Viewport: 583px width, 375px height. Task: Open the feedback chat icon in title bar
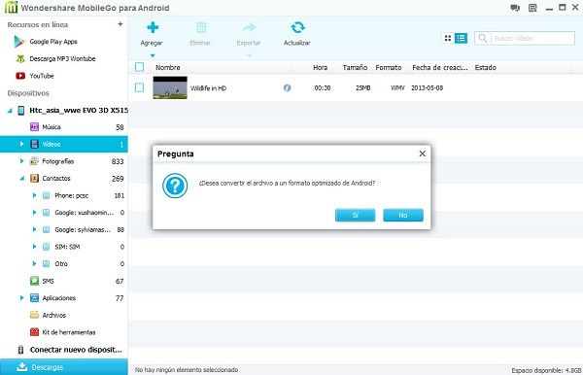click(x=515, y=8)
